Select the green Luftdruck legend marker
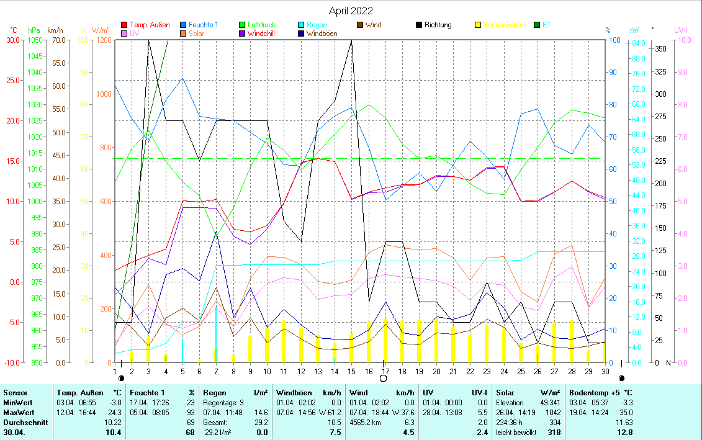Screen dimensions: 702x440 (241, 25)
